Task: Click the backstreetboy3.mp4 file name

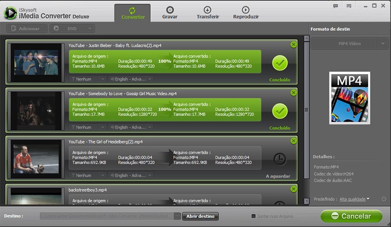Action: [87, 190]
